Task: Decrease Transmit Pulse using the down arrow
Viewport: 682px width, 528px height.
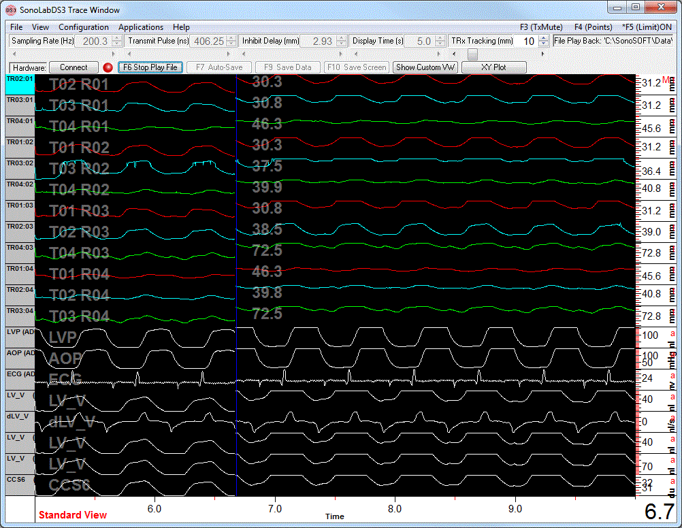Action: (x=231, y=44)
